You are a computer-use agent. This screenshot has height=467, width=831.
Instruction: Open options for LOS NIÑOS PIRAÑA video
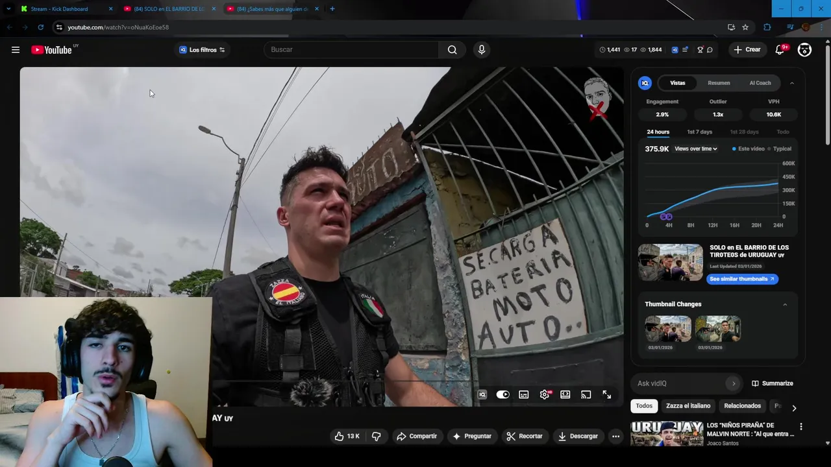tap(800, 427)
